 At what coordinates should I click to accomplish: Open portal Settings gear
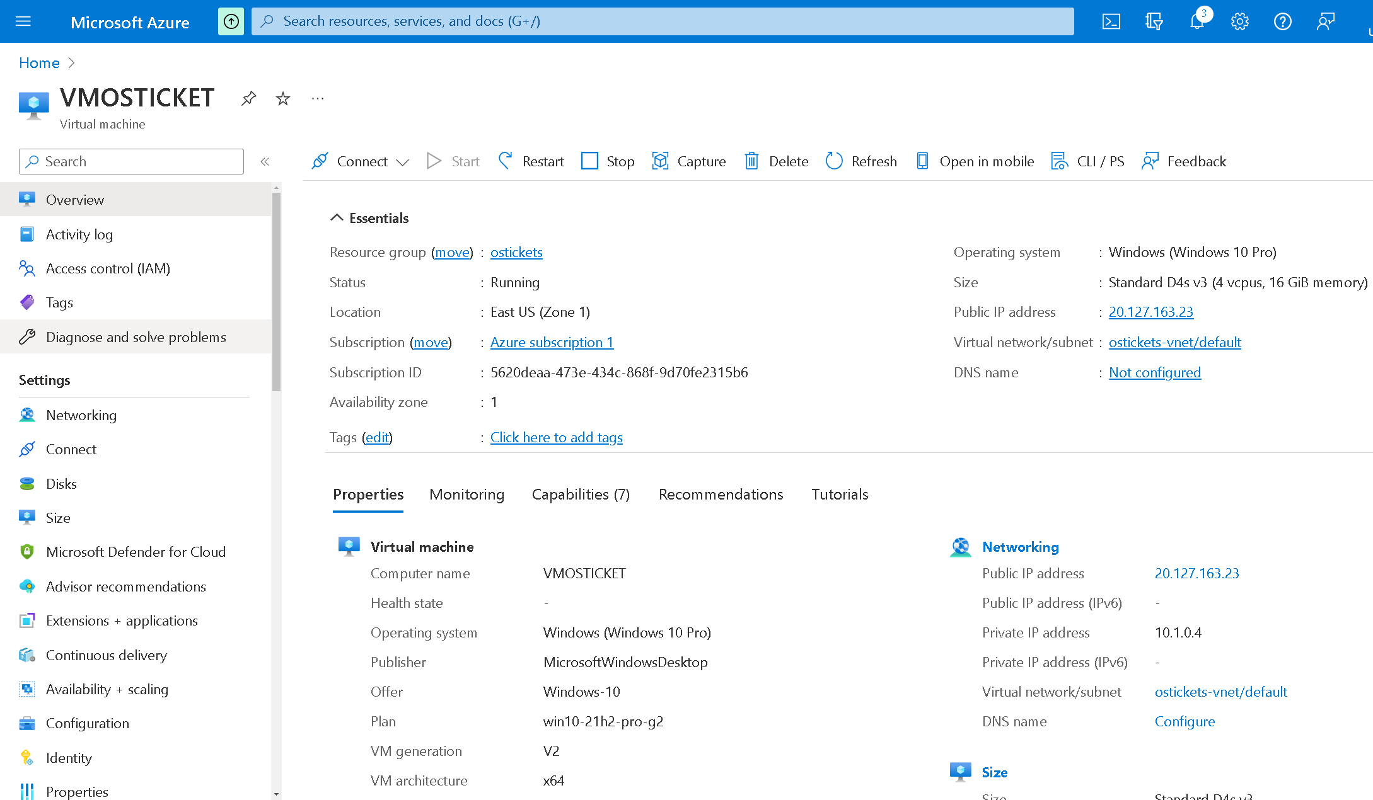click(x=1239, y=21)
